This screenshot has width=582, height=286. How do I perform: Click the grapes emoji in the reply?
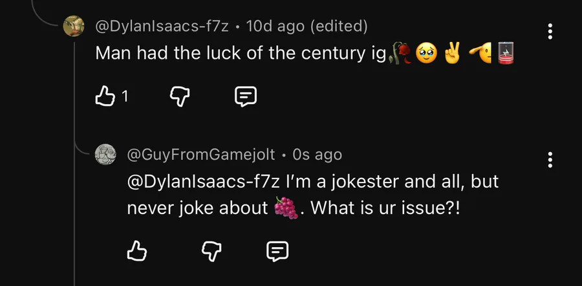(x=286, y=208)
